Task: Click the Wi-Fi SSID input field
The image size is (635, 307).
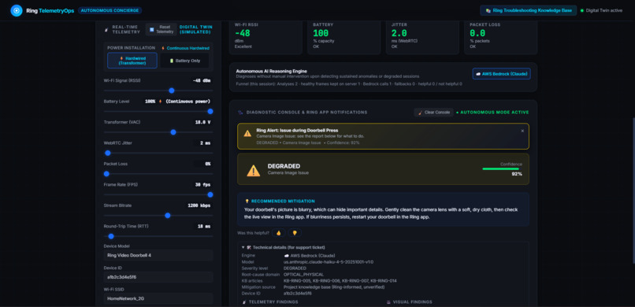Action: pyautogui.click(x=158, y=298)
